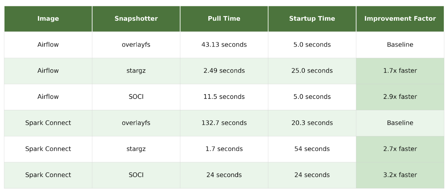This screenshot has height=192, width=447.
Task: Click the 2.49 seconds pull time cell
Action: click(224, 71)
